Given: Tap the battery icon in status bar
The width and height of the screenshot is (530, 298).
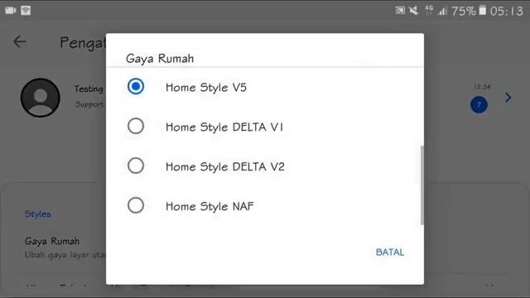Looking at the screenshot, I should pos(483,11).
